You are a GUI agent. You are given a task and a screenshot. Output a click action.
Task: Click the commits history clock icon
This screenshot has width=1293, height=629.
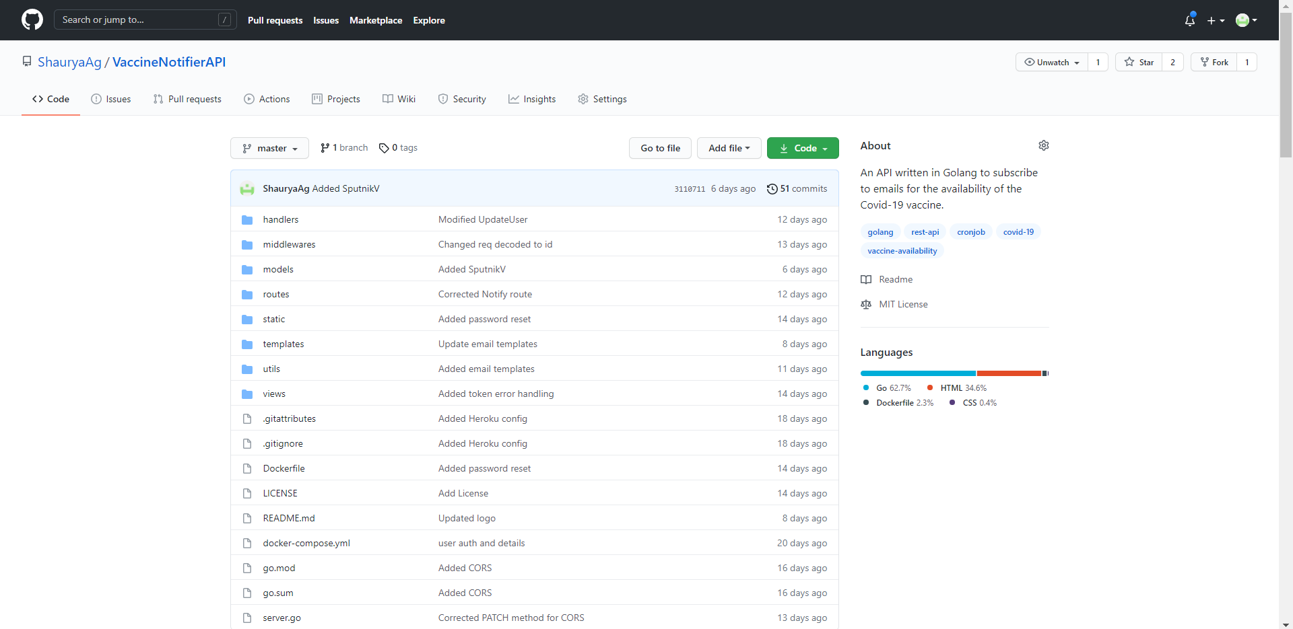click(x=772, y=189)
